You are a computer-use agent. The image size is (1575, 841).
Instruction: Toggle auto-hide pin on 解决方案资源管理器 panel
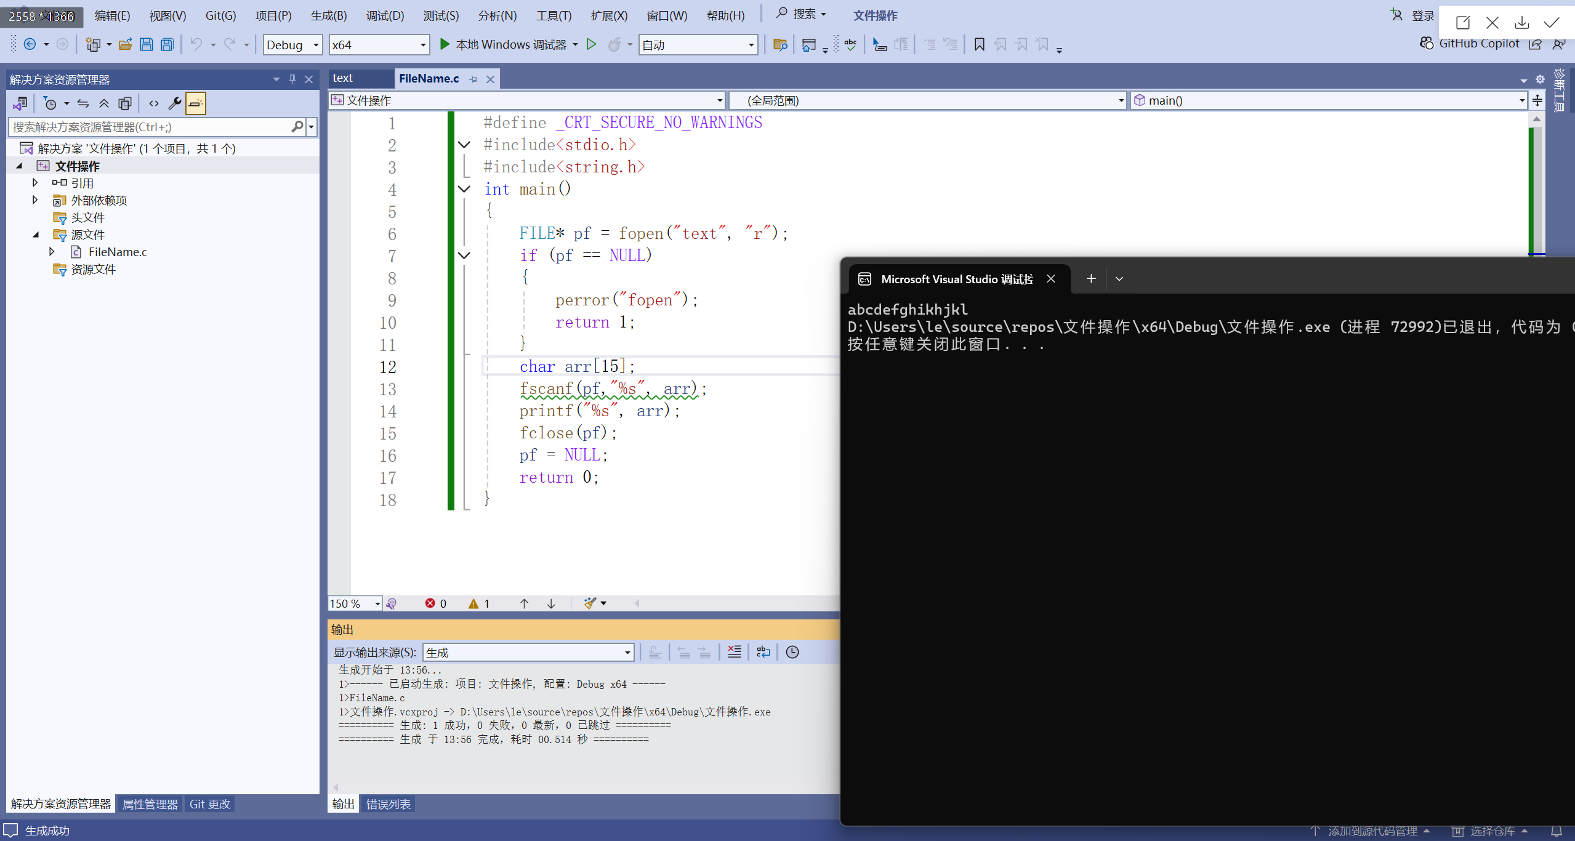click(292, 79)
